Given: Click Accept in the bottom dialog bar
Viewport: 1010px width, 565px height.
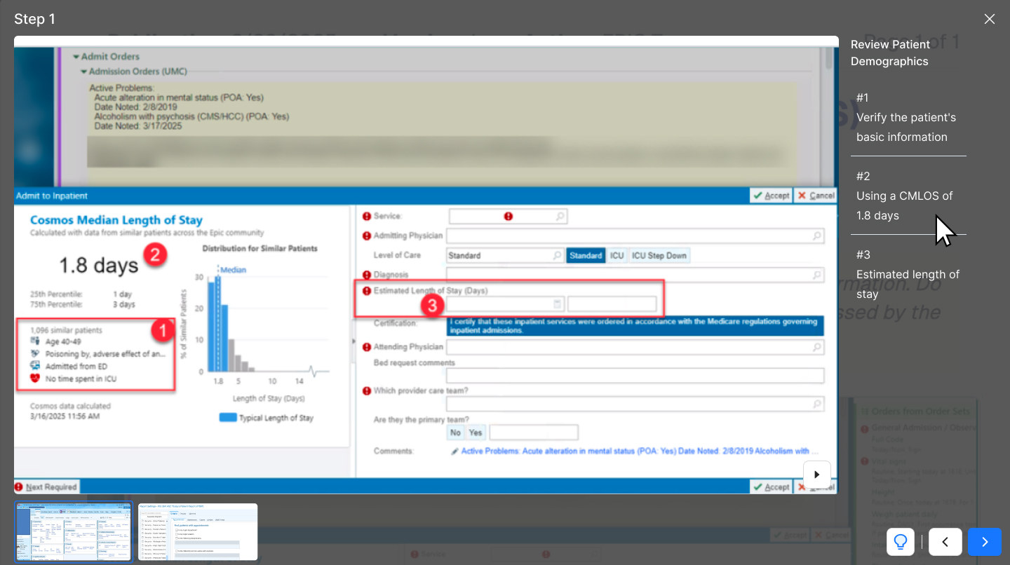Looking at the screenshot, I should tap(771, 486).
